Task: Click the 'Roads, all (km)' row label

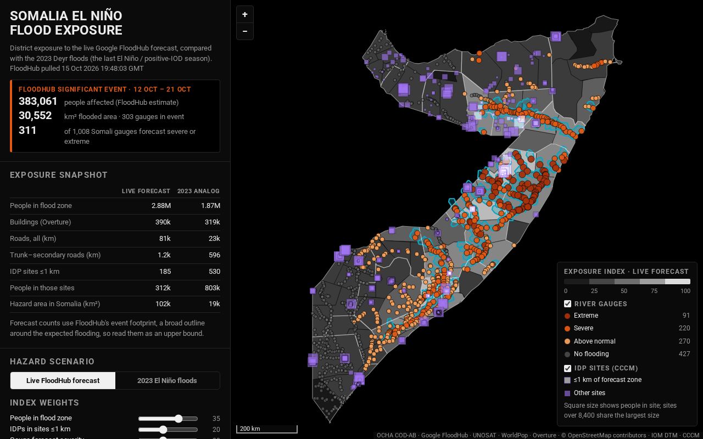Action: point(32,239)
